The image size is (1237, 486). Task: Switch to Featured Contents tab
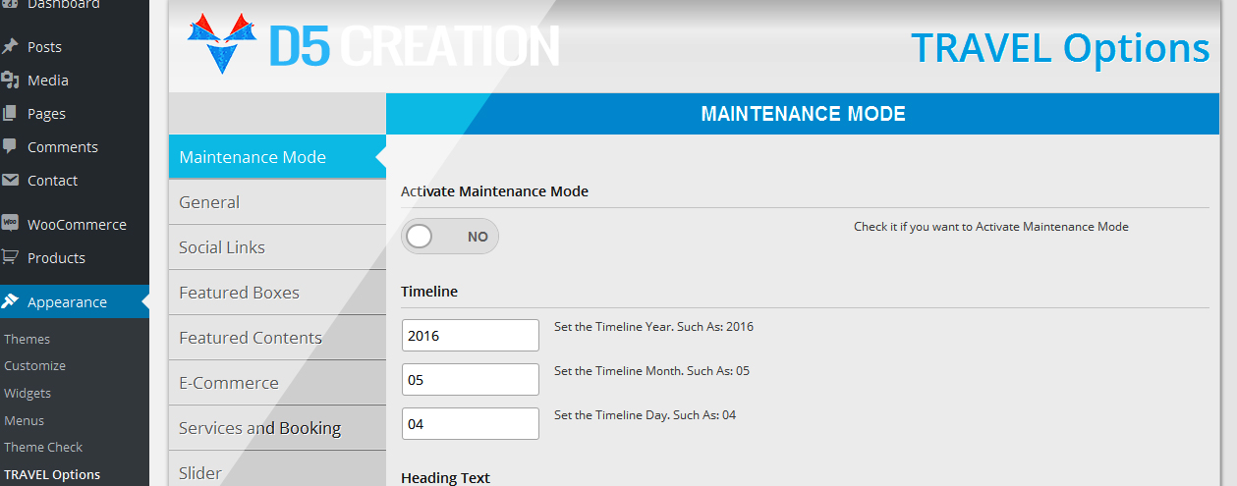[277, 338]
